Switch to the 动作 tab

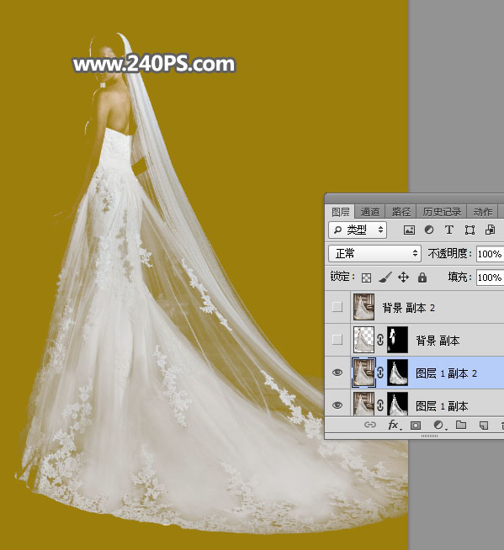pyautogui.click(x=483, y=212)
